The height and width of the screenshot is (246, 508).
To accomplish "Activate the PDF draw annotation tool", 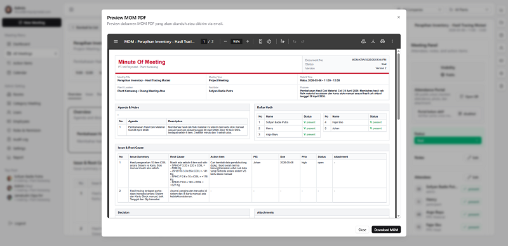I will (283, 41).
